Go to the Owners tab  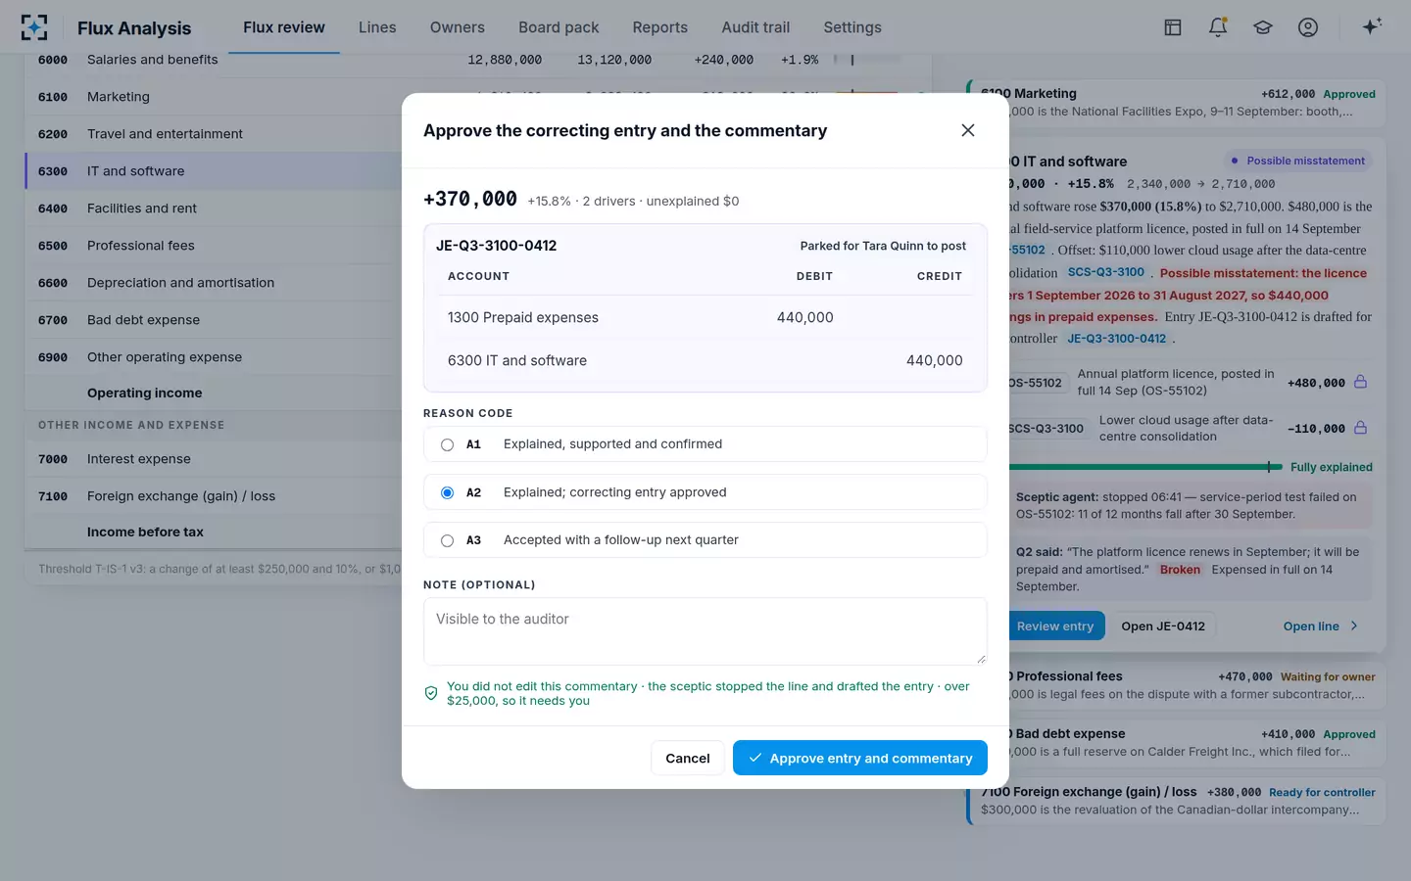pyautogui.click(x=458, y=27)
